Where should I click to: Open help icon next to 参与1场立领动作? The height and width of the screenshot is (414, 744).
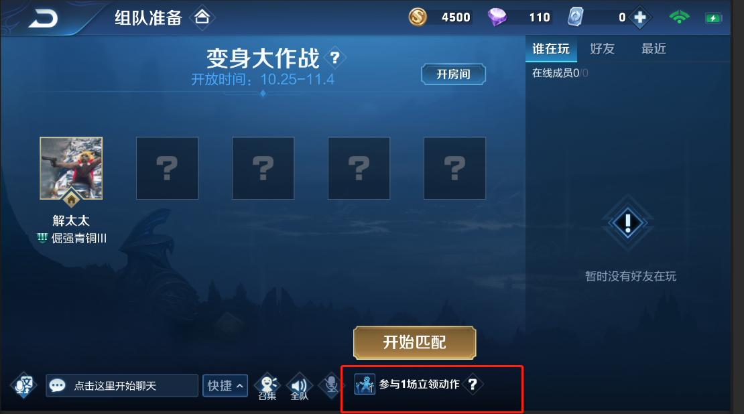pos(473,384)
